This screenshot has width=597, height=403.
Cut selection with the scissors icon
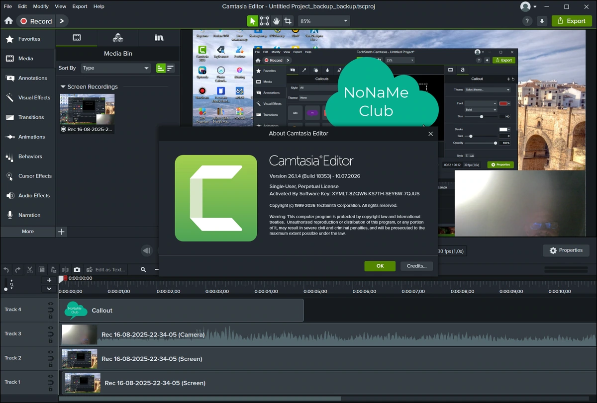[30, 270]
